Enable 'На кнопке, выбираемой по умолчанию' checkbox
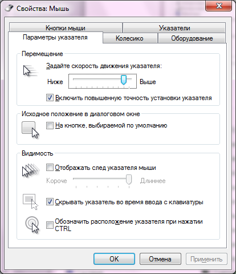The width and height of the screenshot is (236, 274). click(50, 125)
